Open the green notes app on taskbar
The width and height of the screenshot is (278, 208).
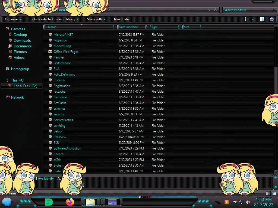[x=49, y=202]
